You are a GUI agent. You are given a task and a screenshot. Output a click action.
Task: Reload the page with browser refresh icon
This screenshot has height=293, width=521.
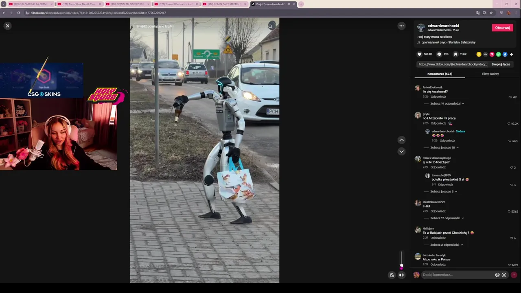point(18,13)
